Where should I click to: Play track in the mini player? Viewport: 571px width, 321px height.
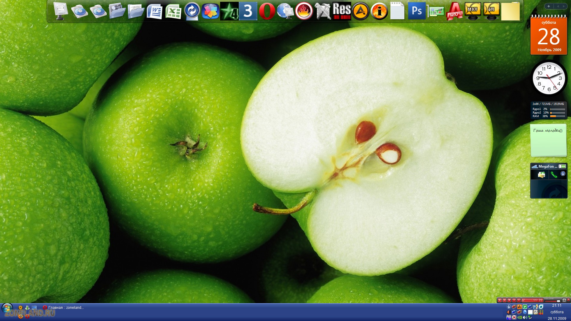tap(500, 300)
